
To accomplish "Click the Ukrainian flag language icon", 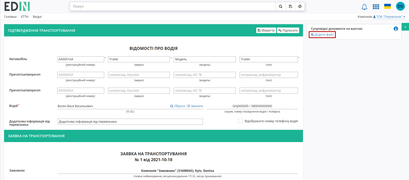I will point(388,6).
